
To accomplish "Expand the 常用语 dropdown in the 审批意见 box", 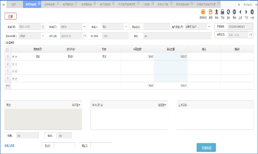I will [162, 105].
